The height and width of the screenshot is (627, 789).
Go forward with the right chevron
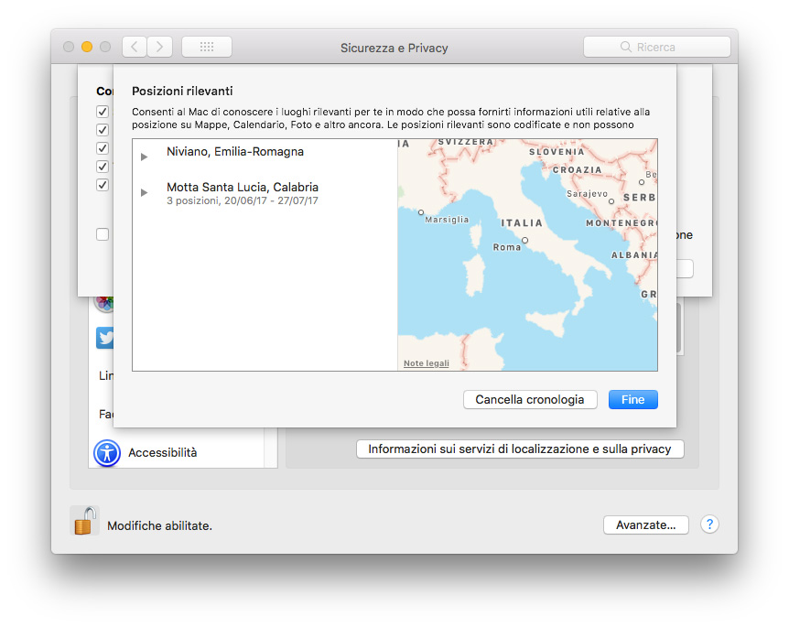[160, 47]
